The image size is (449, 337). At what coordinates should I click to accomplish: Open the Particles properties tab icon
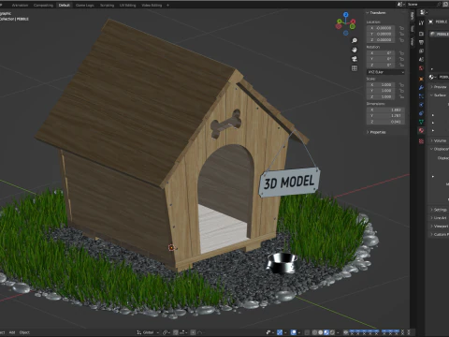[x=421, y=96]
